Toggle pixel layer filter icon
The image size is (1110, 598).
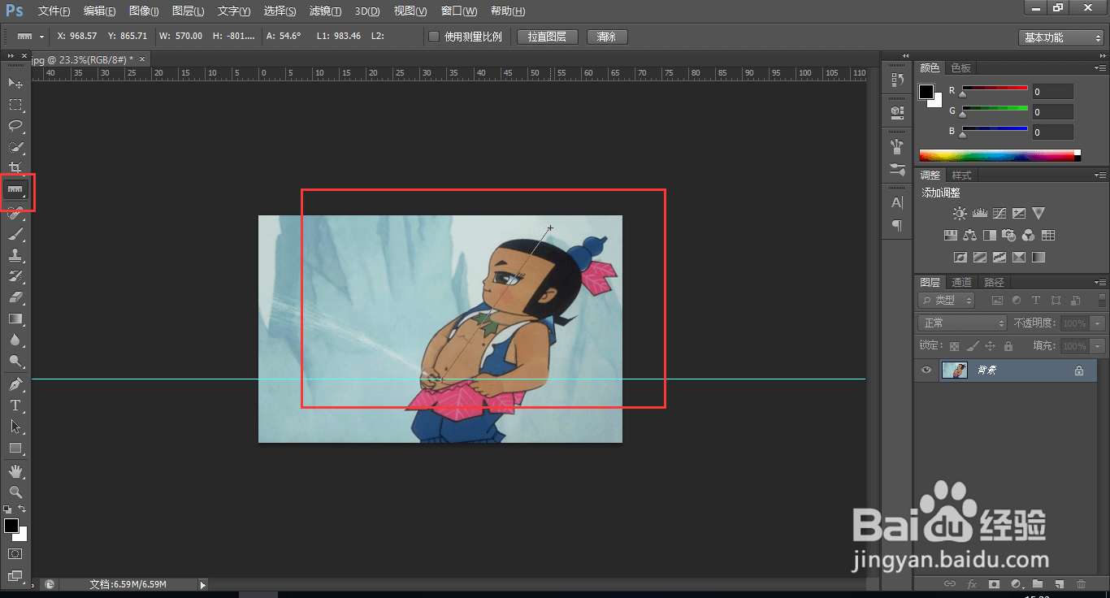click(x=997, y=301)
